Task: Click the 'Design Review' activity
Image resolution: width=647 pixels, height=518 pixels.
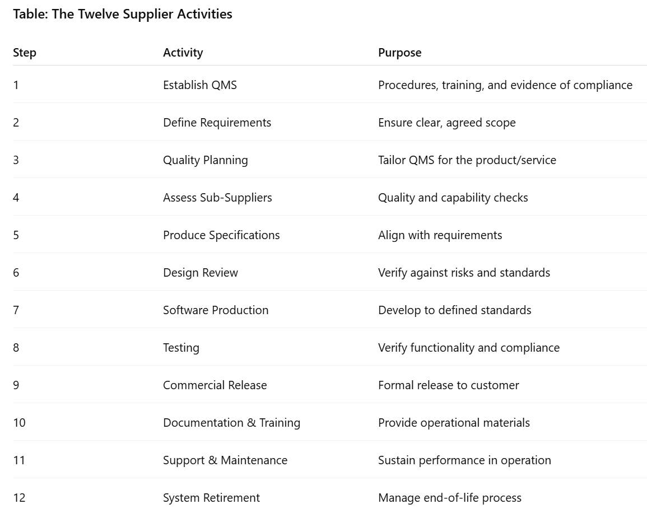Action: coord(200,273)
